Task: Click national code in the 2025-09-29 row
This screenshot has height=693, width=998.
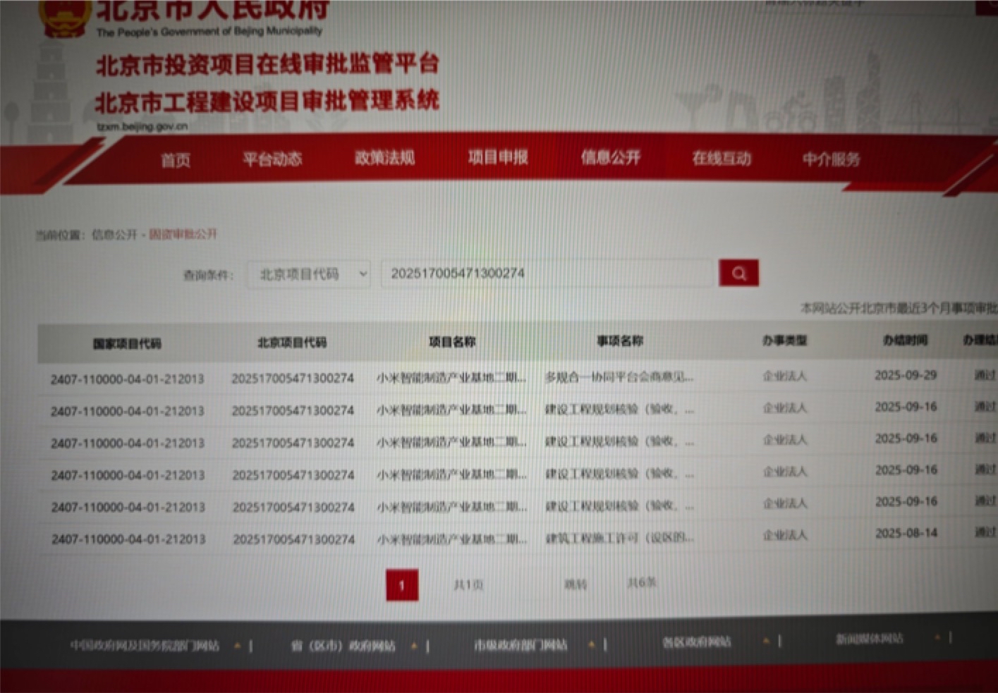Action: point(127,379)
